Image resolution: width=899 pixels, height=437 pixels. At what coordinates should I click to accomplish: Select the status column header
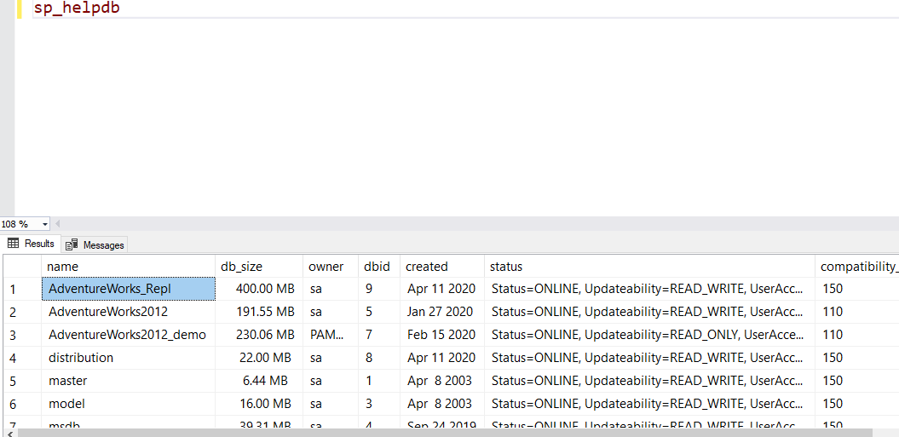tap(649, 267)
